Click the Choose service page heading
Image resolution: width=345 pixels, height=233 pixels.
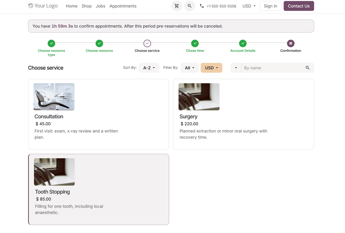coord(45,68)
